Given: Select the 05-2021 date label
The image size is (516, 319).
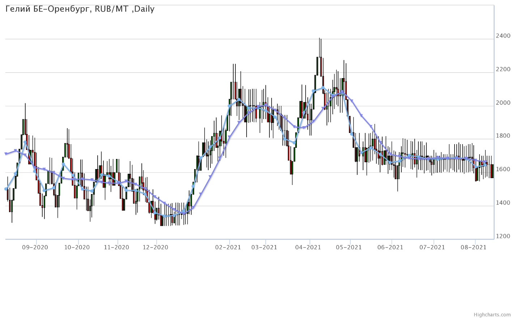Looking at the screenshot, I should [x=349, y=247].
